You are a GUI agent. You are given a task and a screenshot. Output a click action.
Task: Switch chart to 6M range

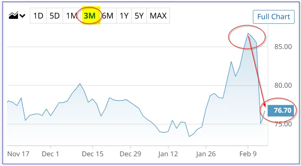(x=107, y=16)
